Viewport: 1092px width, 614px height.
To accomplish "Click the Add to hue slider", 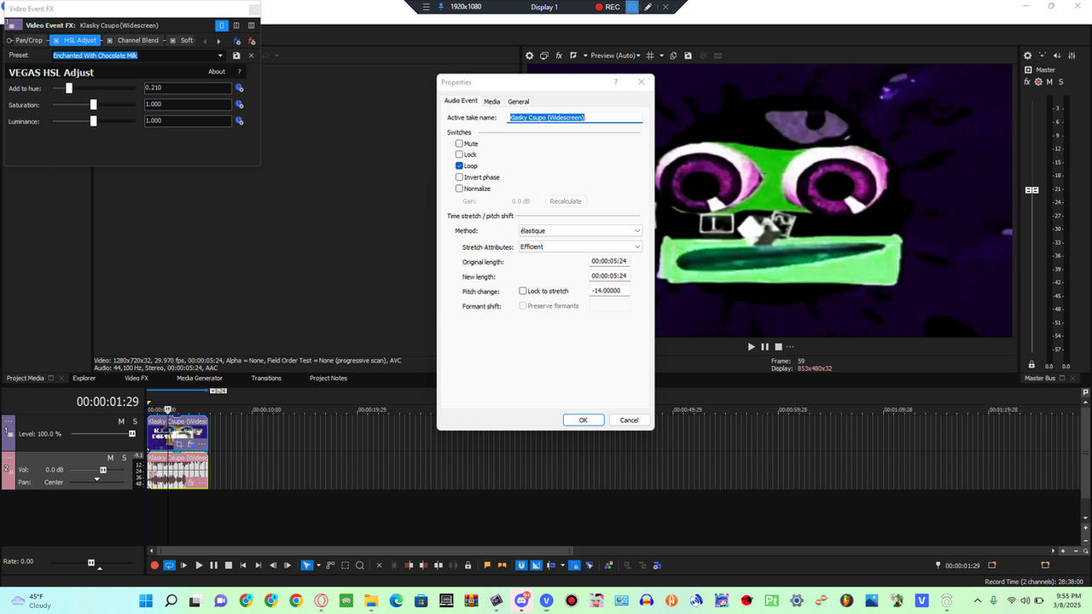I will (94, 88).
